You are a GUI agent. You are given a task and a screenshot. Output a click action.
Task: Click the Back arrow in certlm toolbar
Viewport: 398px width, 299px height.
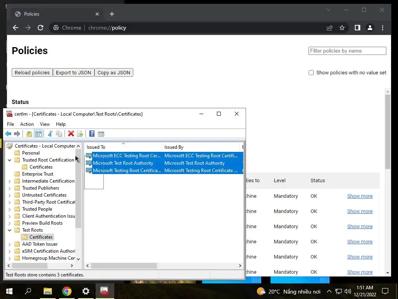[8, 134]
